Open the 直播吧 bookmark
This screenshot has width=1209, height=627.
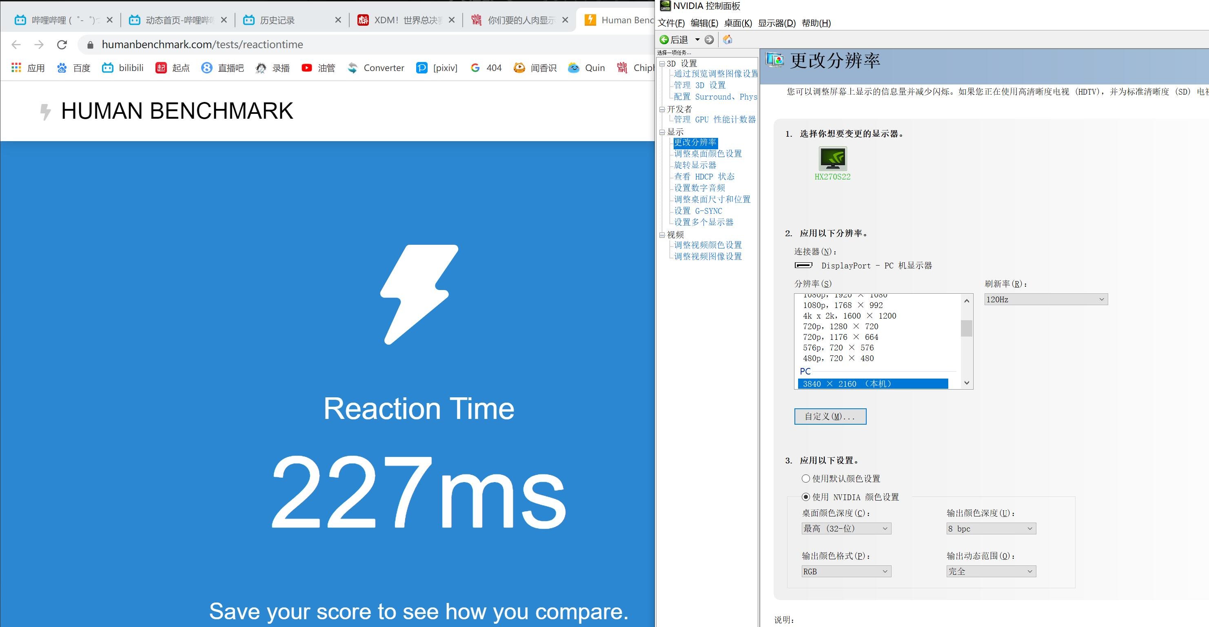[222, 68]
